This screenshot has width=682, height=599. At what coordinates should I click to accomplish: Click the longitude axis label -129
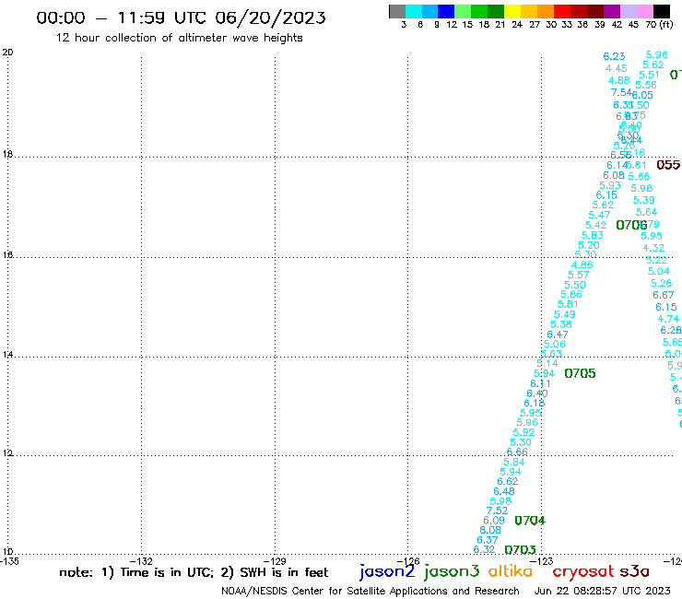[x=275, y=561]
